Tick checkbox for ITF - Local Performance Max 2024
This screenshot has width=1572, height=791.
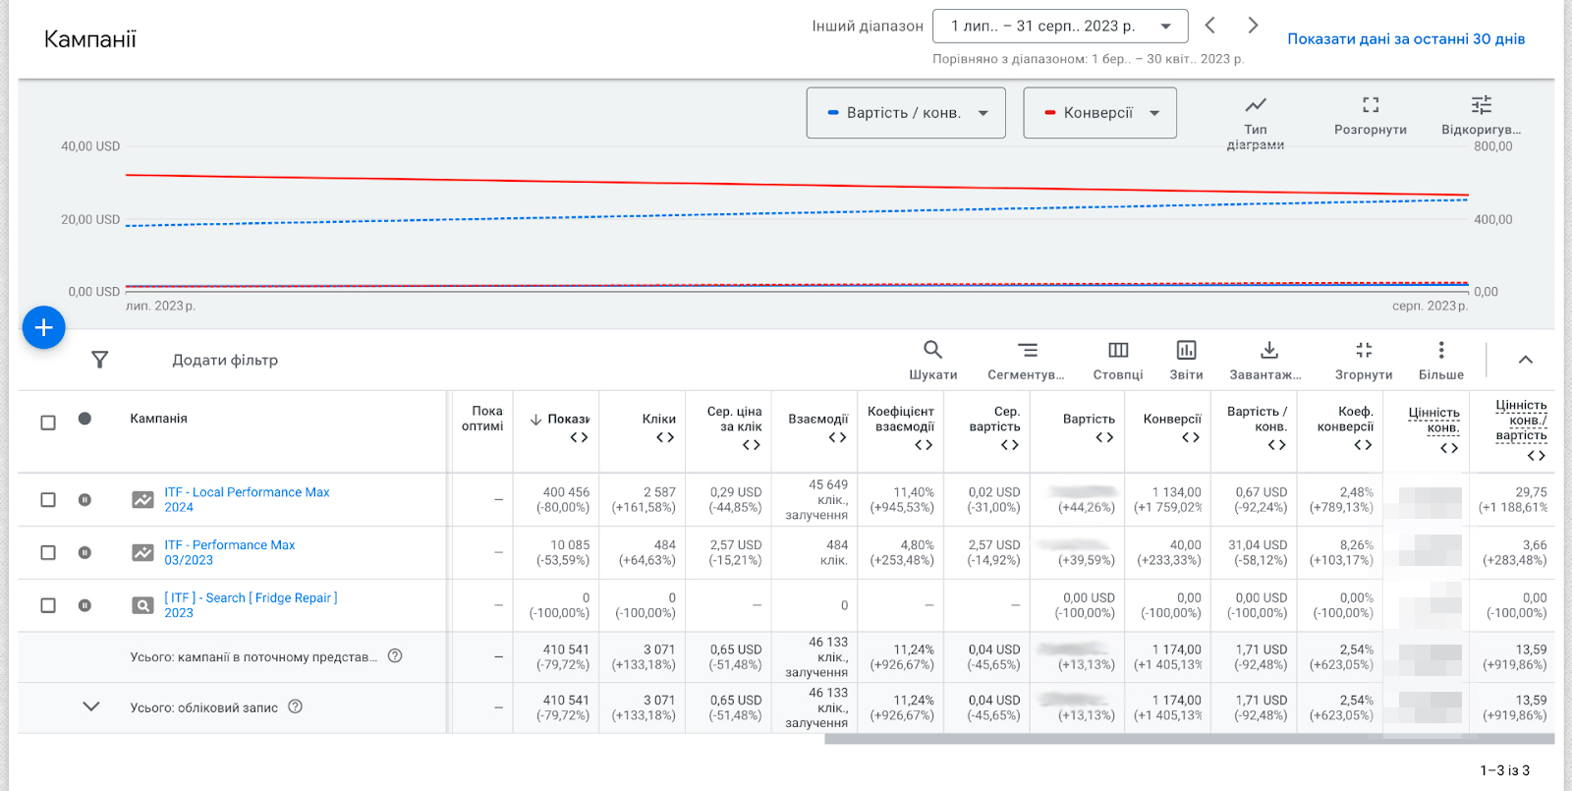pos(48,500)
